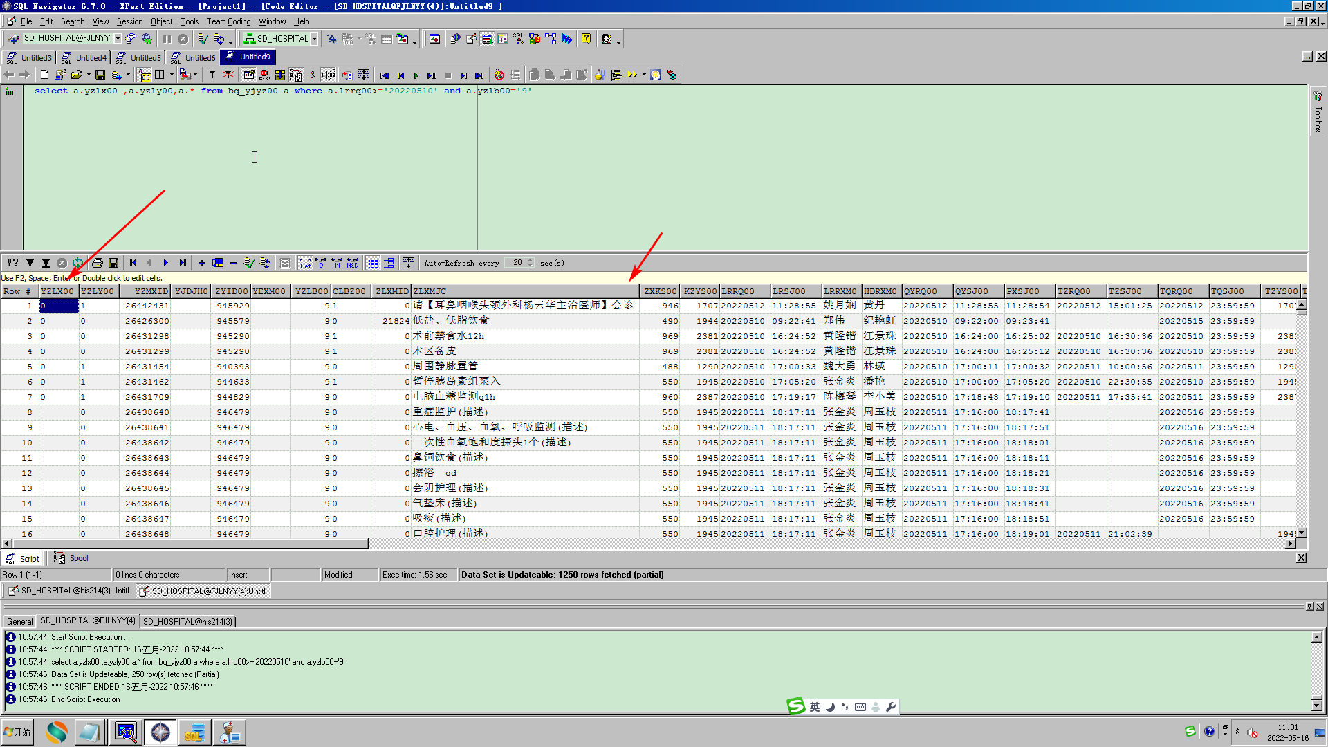
Task: Click the help question mark toolbar icon
Action: point(587,39)
